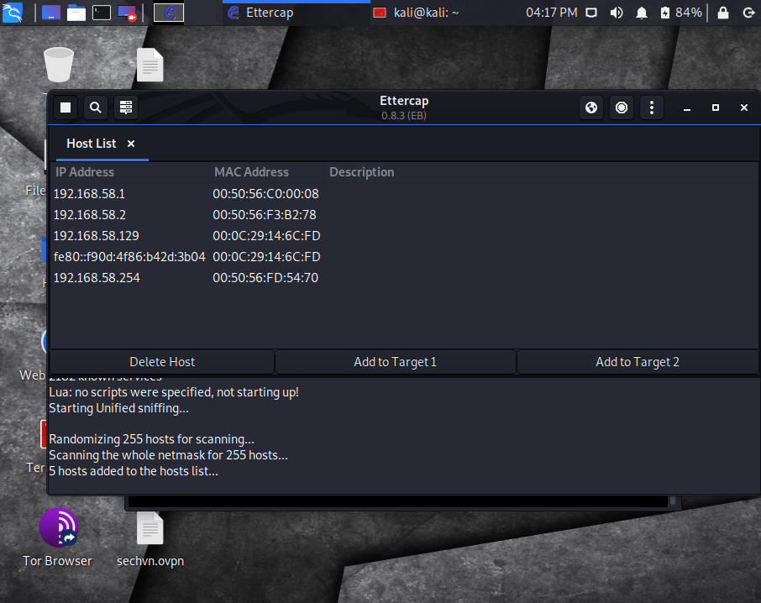Switch to kali@kali terminal taskbar window

tap(416, 13)
